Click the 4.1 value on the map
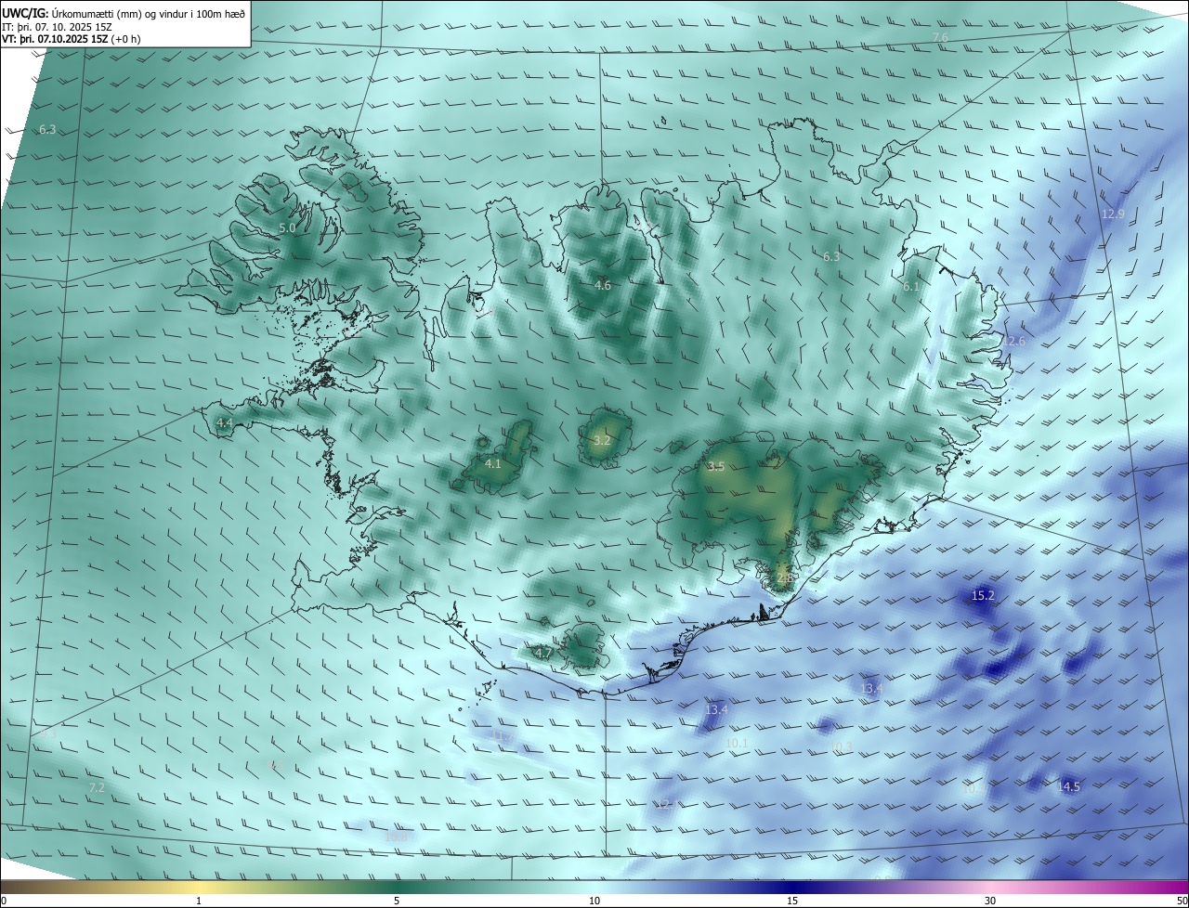This screenshot has width=1189, height=908. click(493, 463)
